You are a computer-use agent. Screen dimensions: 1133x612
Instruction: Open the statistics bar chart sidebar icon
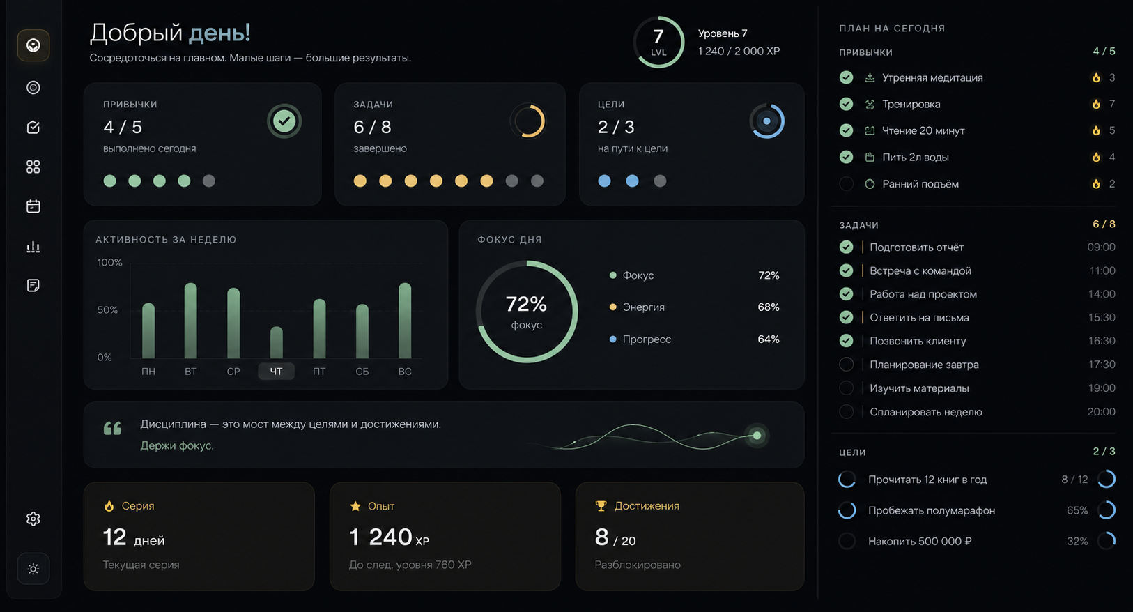tap(33, 246)
